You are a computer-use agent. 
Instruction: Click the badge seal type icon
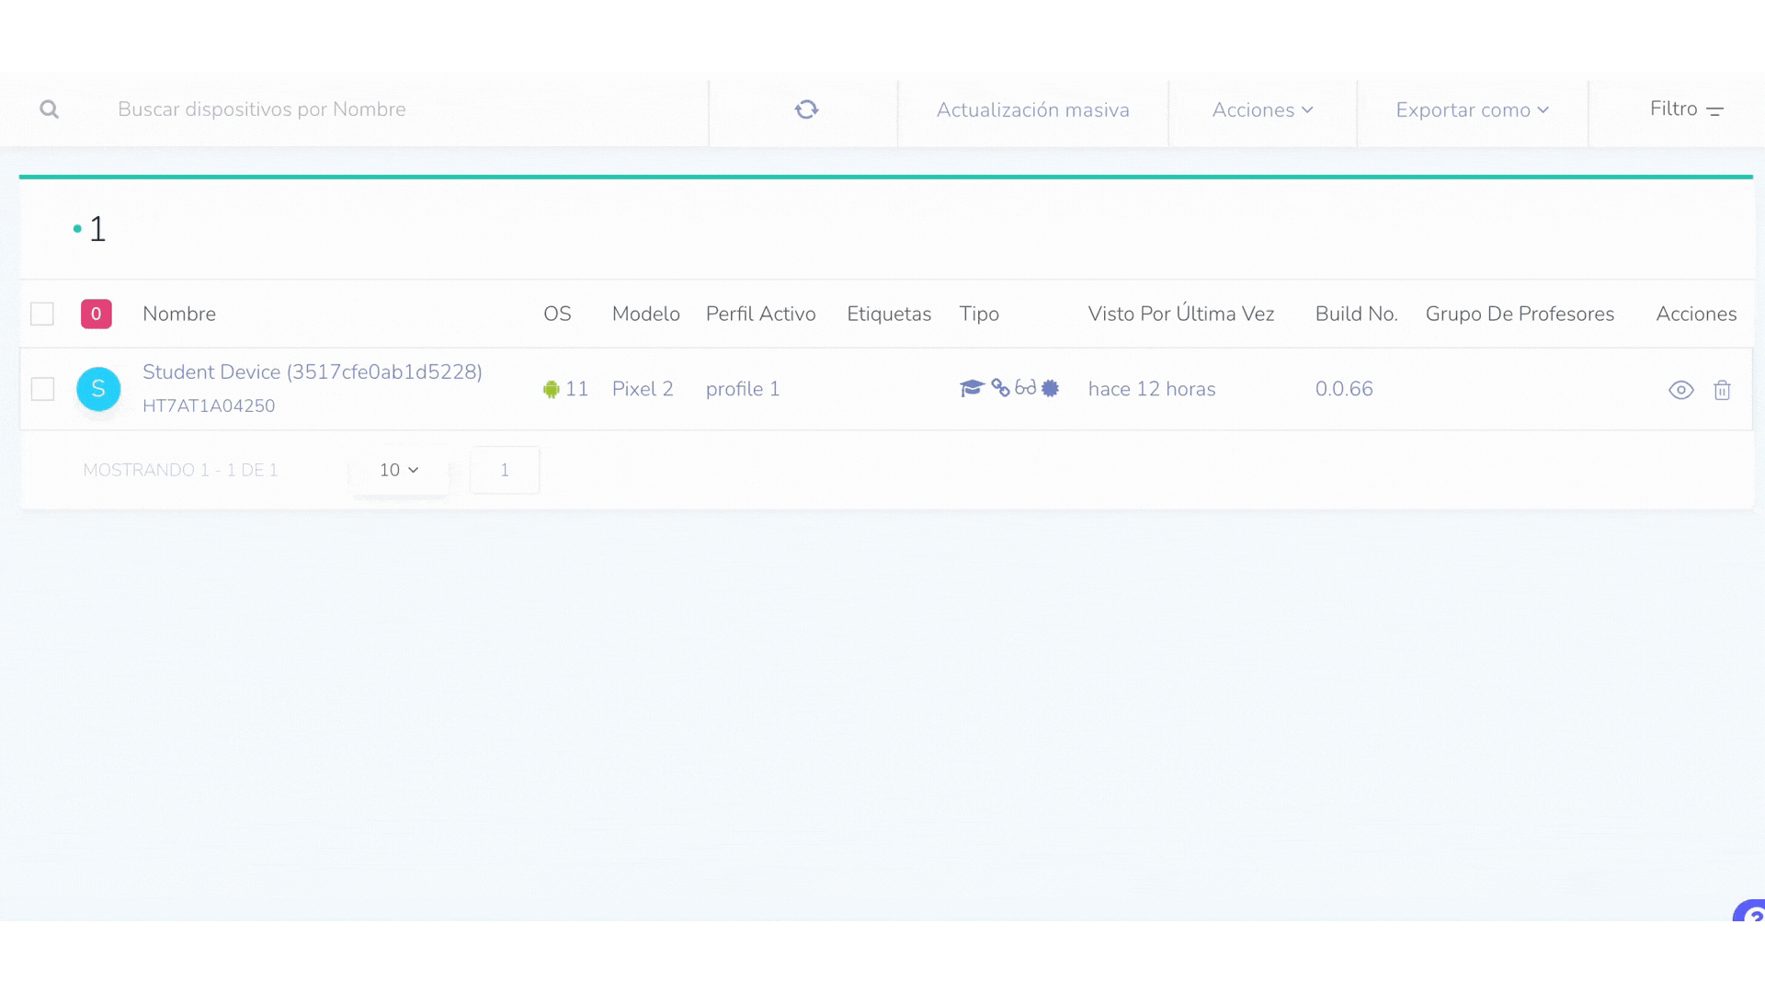(1050, 388)
